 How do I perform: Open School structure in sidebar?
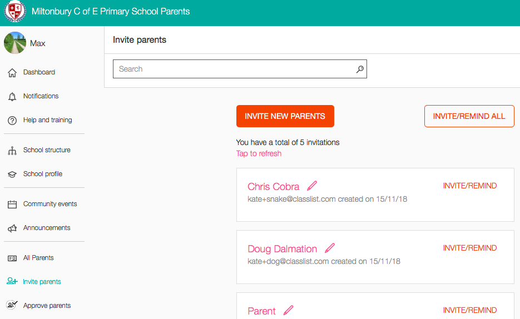[46, 150]
